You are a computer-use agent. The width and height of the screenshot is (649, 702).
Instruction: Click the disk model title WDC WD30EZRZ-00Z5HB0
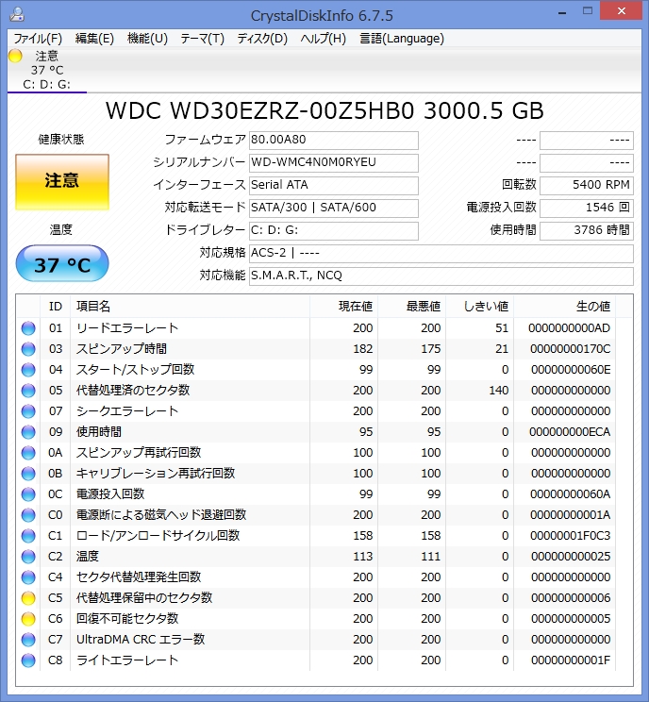pos(259,110)
